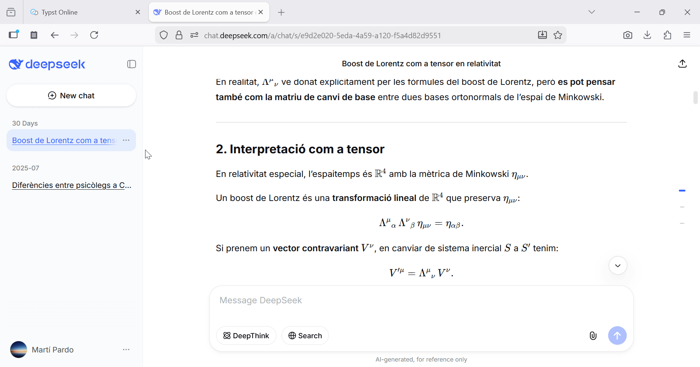Switch to the Typst Online tab
The width and height of the screenshot is (700, 367).
pyautogui.click(x=80, y=12)
